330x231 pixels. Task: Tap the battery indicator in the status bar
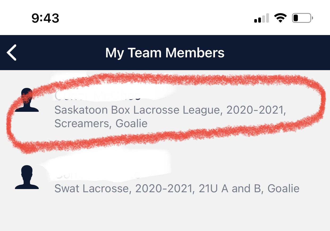point(302,18)
